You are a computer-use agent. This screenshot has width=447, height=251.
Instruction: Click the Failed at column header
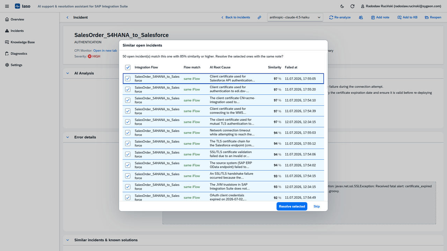point(291,67)
